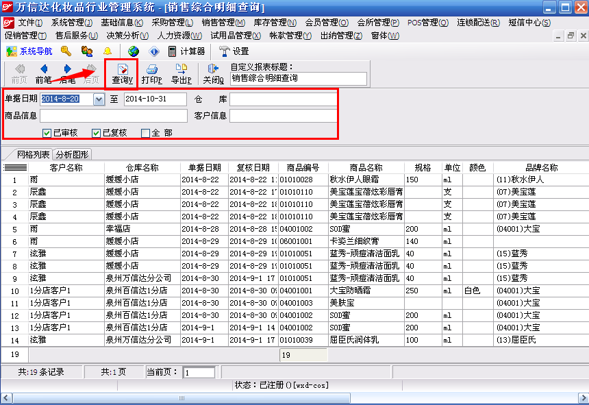589x405 pixels.
Task: Click the 当前页 page number field
Action: [199, 372]
